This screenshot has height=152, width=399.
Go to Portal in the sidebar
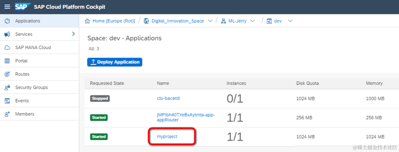39,61
